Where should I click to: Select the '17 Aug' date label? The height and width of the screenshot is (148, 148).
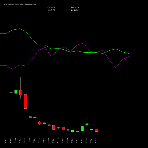point(34,141)
